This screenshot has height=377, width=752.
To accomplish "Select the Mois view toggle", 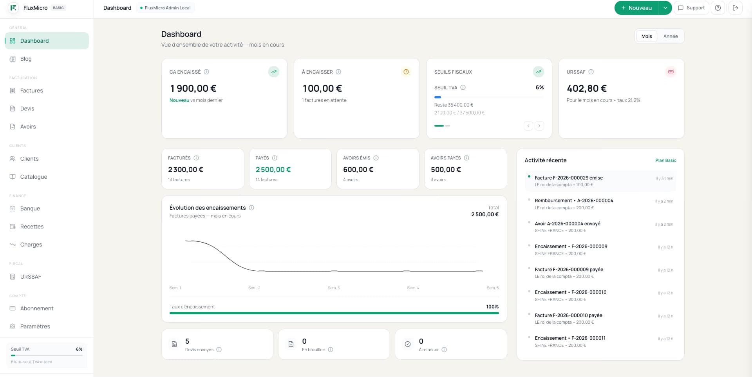I will pyautogui.click(x=647, y=36).
